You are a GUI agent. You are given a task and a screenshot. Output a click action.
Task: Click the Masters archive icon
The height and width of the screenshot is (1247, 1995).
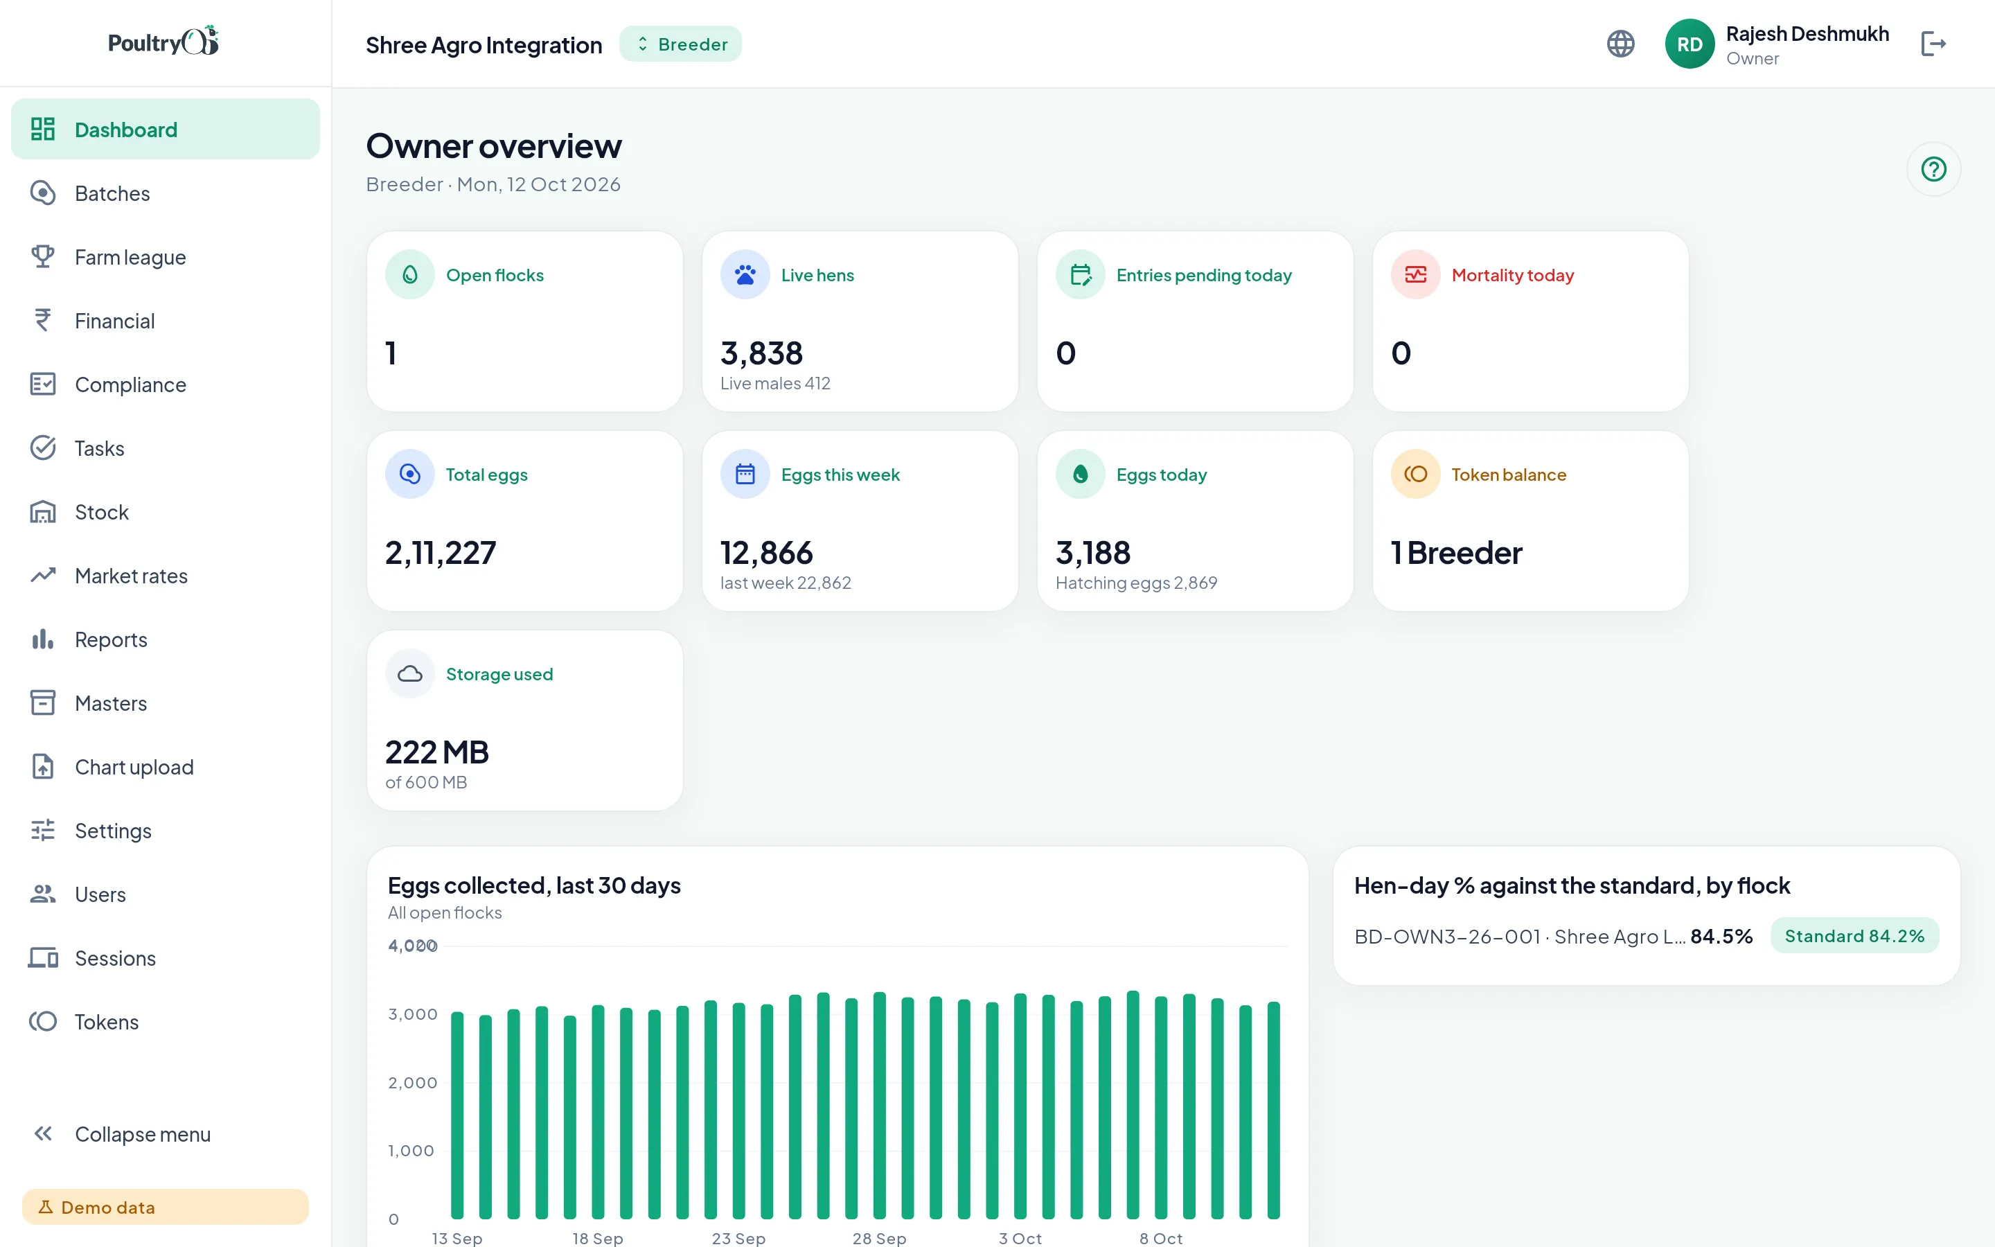pyautogui.click(x=43, y=702)
